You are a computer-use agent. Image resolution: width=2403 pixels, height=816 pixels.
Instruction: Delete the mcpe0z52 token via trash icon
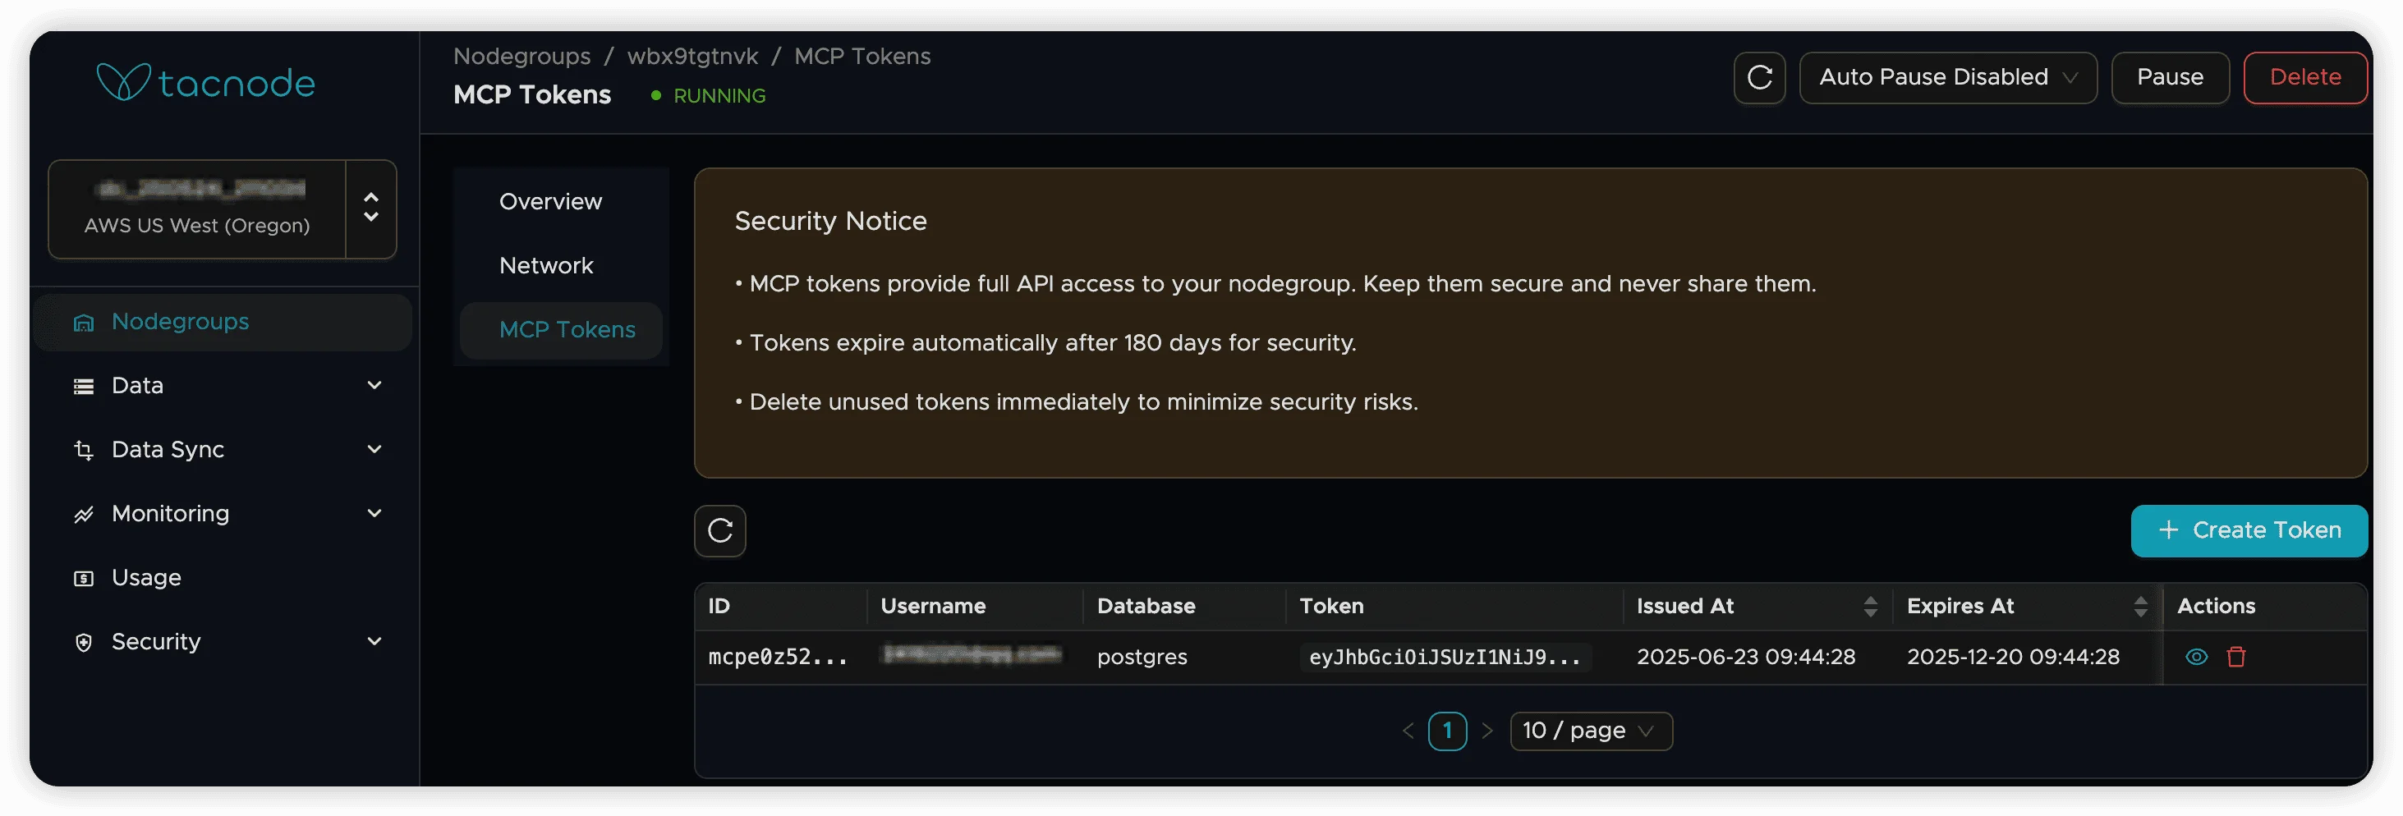pyautogui.click(x=2236, y=657)
